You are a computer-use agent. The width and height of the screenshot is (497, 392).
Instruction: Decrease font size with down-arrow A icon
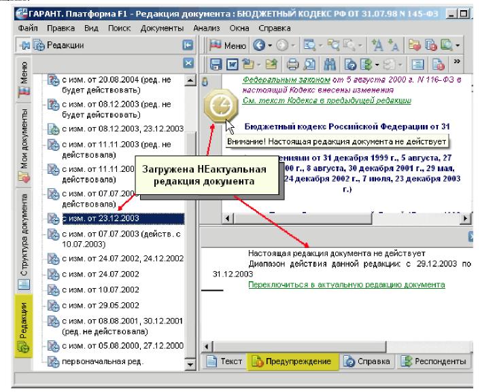(x=394, y=46)
